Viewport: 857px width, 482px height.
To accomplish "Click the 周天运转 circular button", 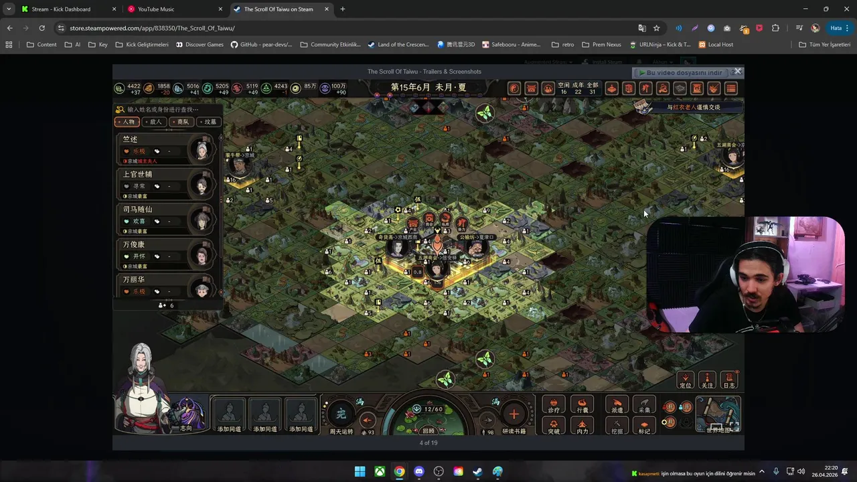I will point(341,414).
